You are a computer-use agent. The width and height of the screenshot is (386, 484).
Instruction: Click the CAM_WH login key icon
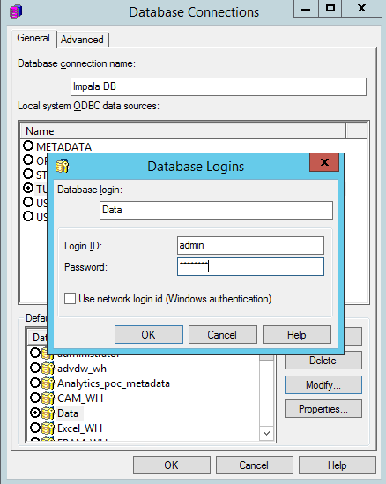click(48, 398)
